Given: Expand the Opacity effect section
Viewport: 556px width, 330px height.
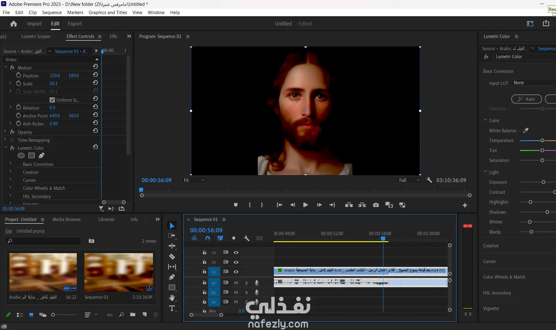Looking at the screenshot, I should [5, 132].
